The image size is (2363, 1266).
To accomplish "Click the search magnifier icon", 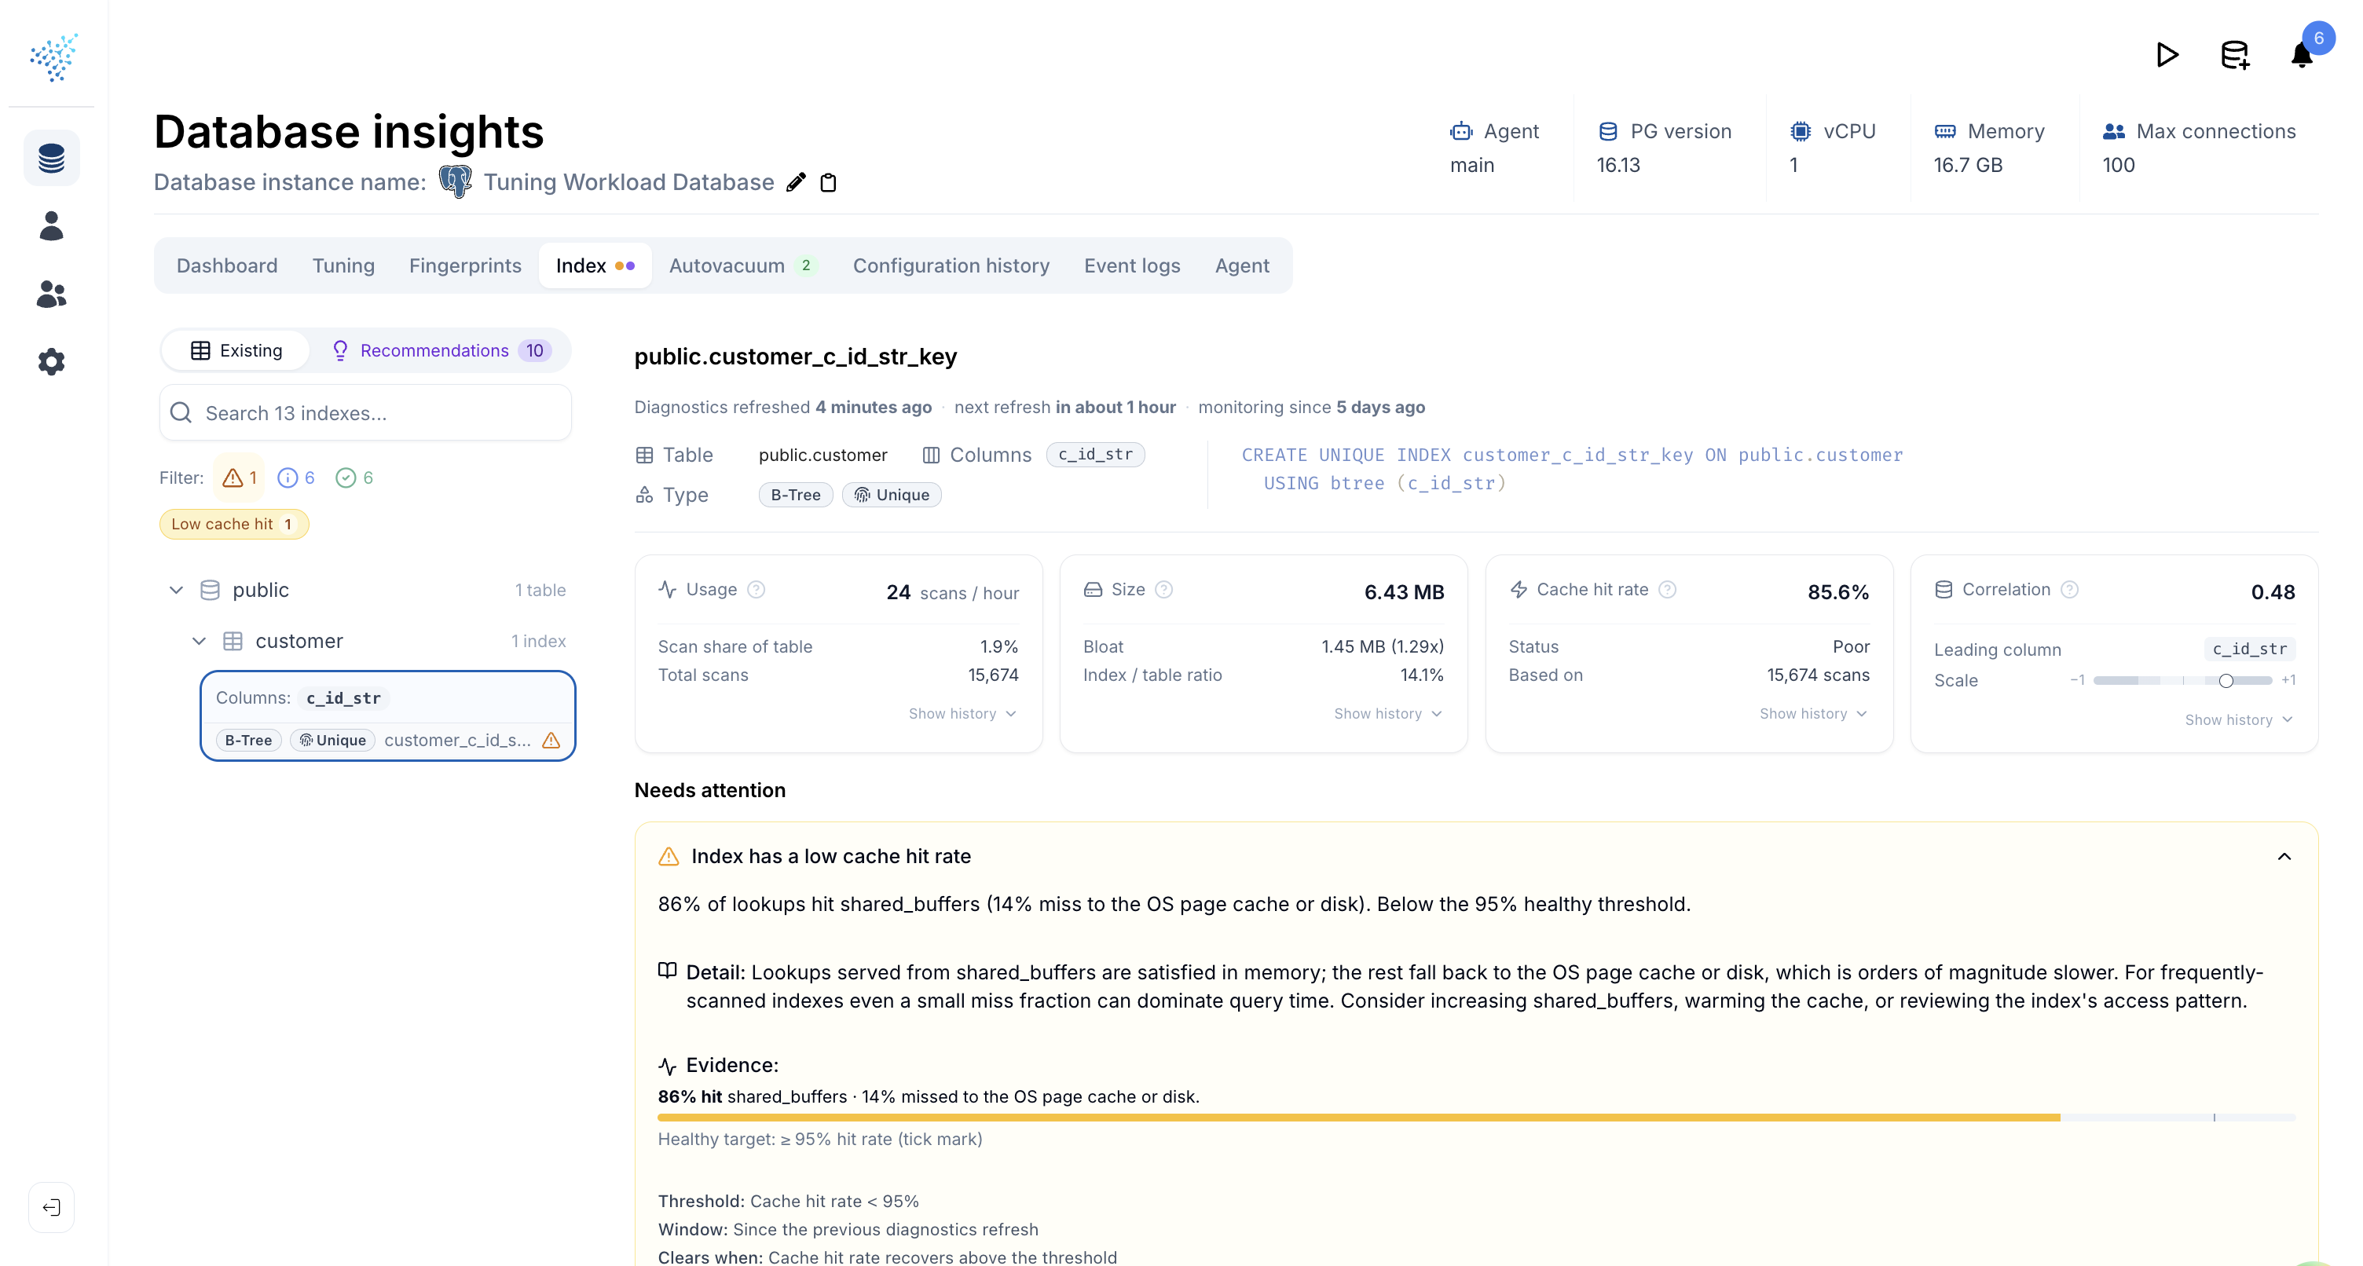I will pyautogui.click(x=181, y=413).
